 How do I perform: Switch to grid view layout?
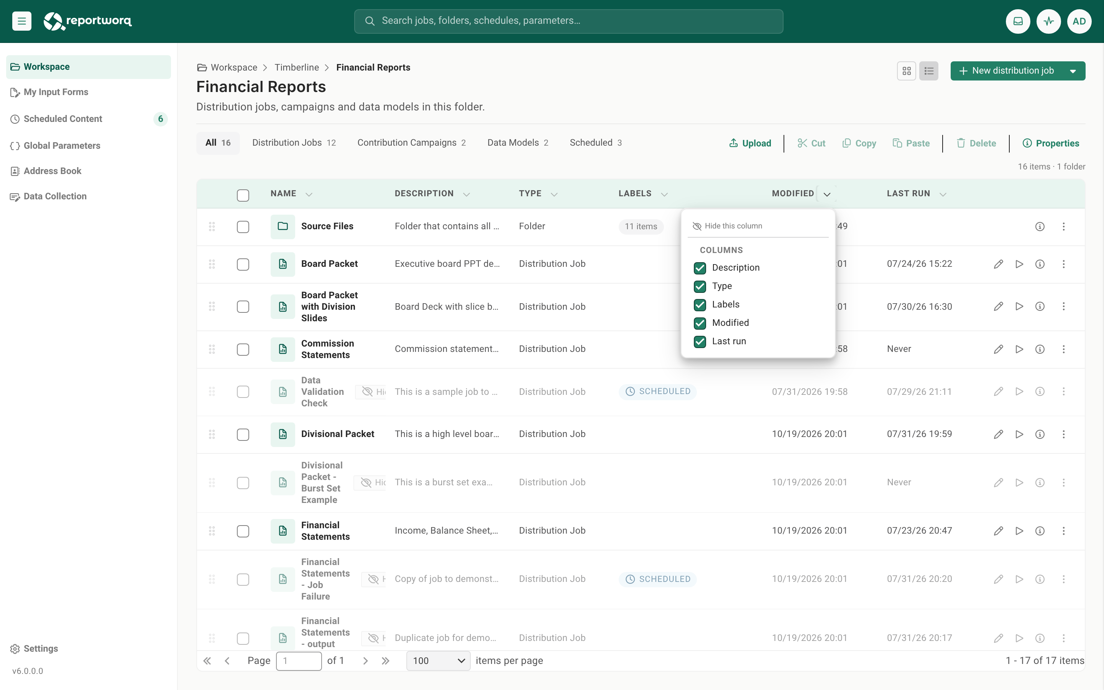907,71
